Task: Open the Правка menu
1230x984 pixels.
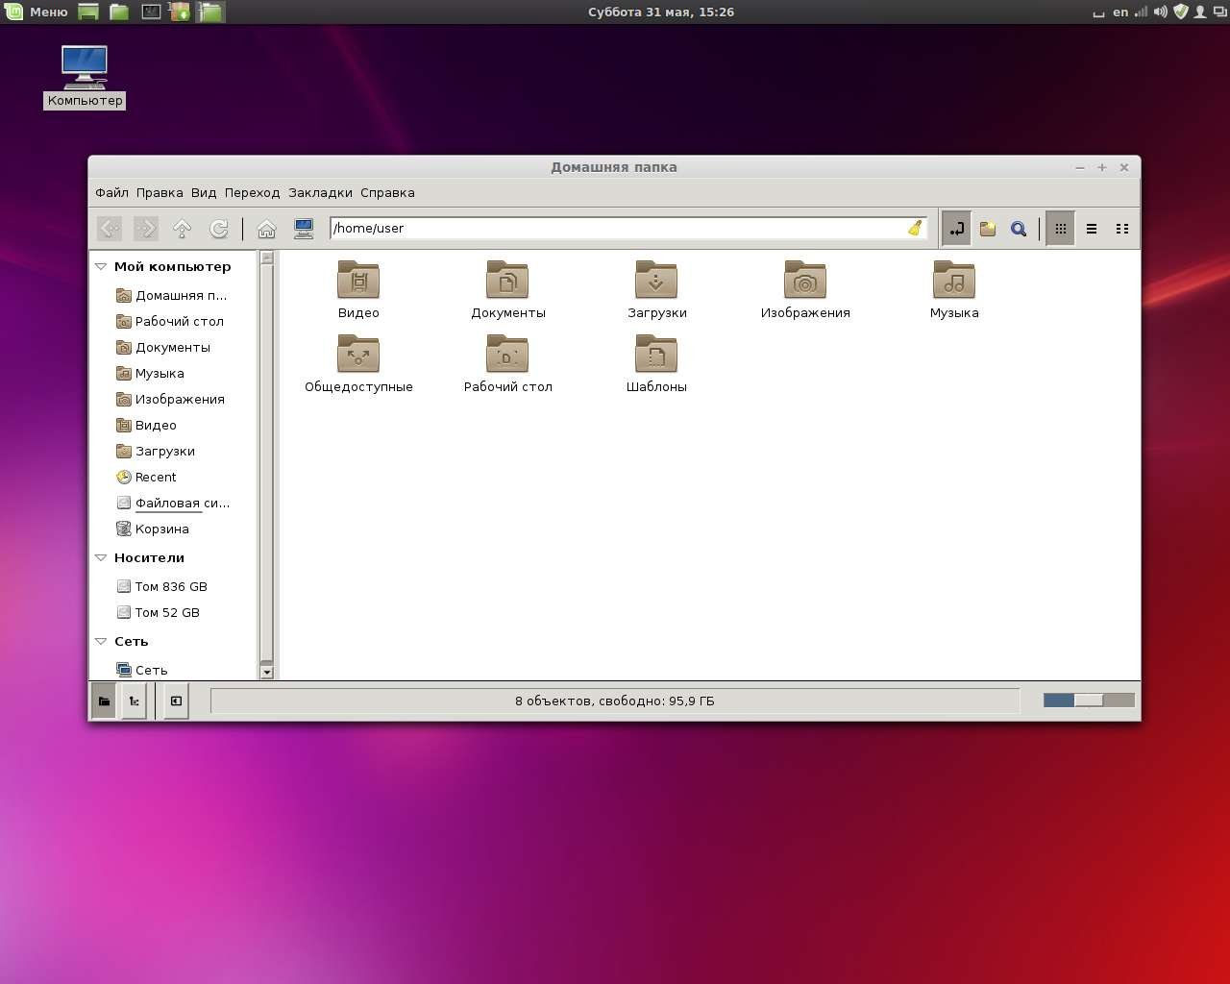Action: [160, 193]
